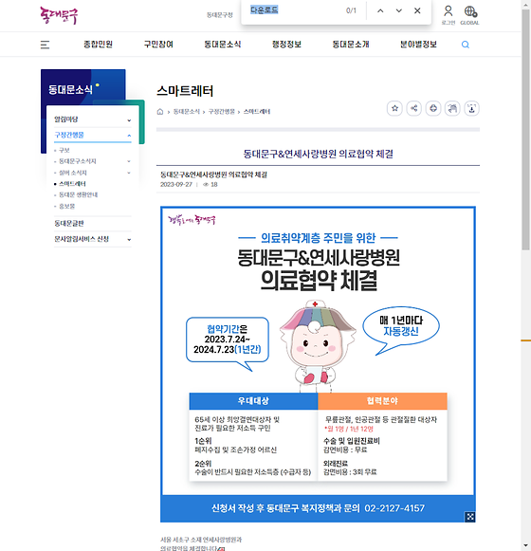The image size is (531, 551).
Task: Expand the 문자알림서비스 신청 section
Action: (93, 239)
